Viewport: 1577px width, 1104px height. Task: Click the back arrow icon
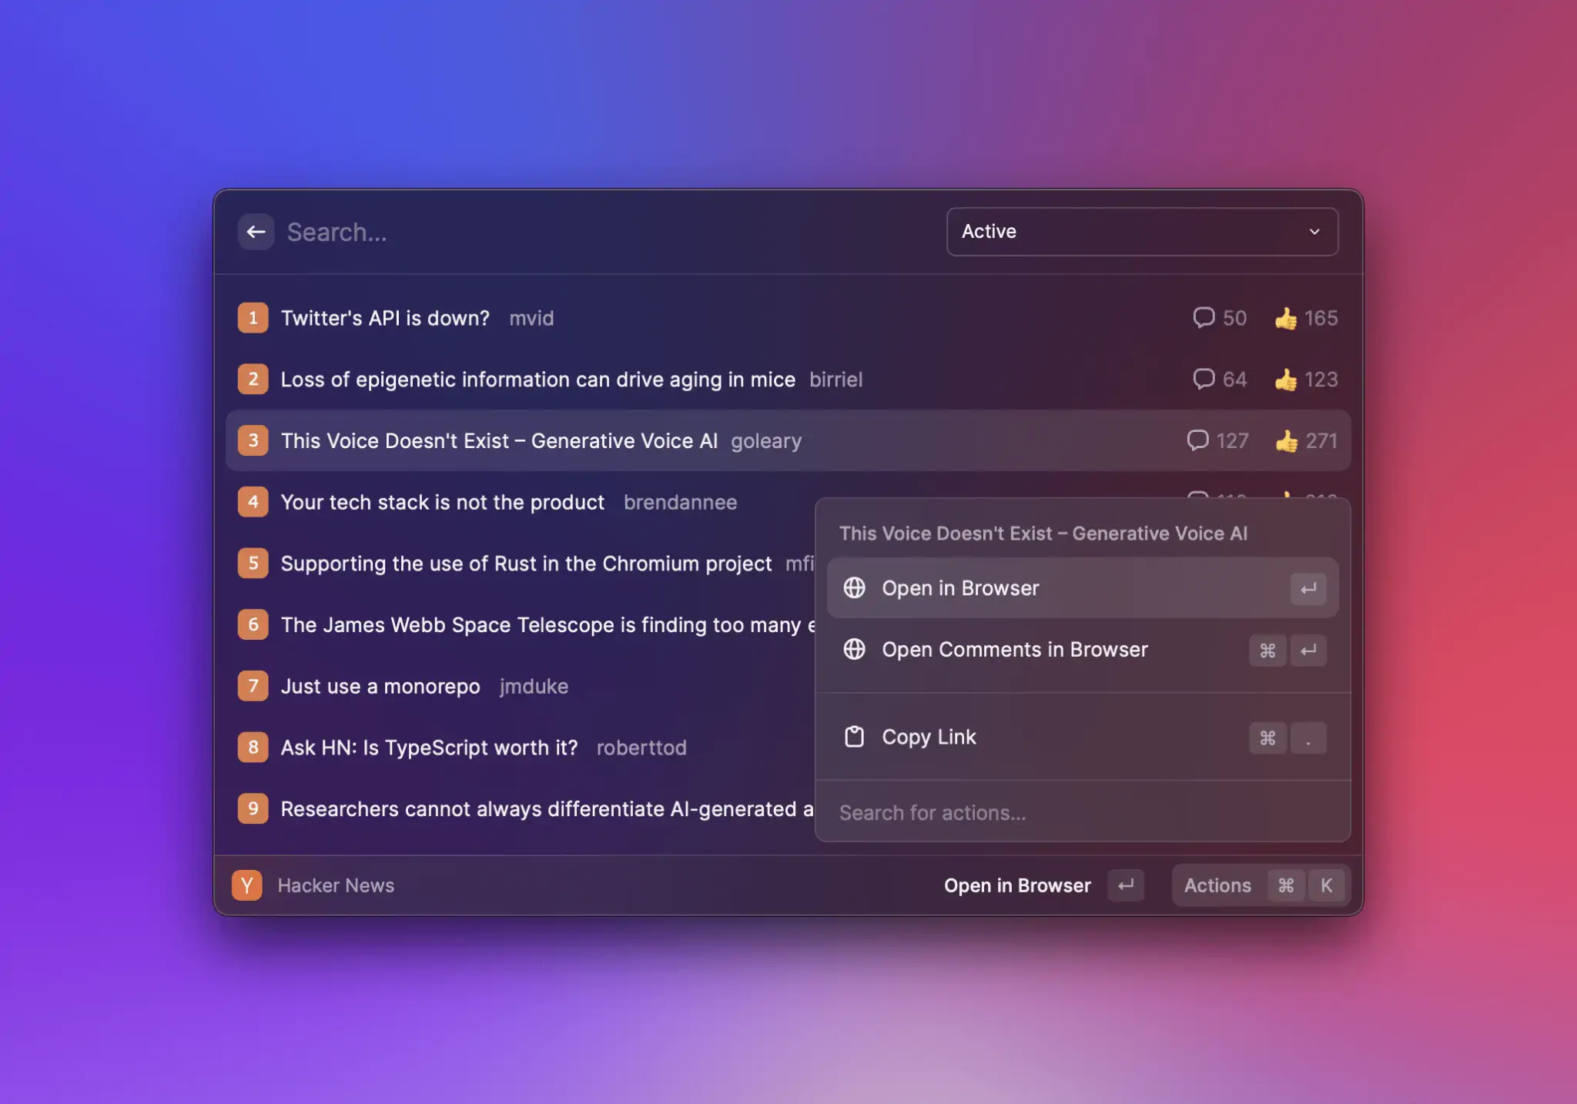256,232
